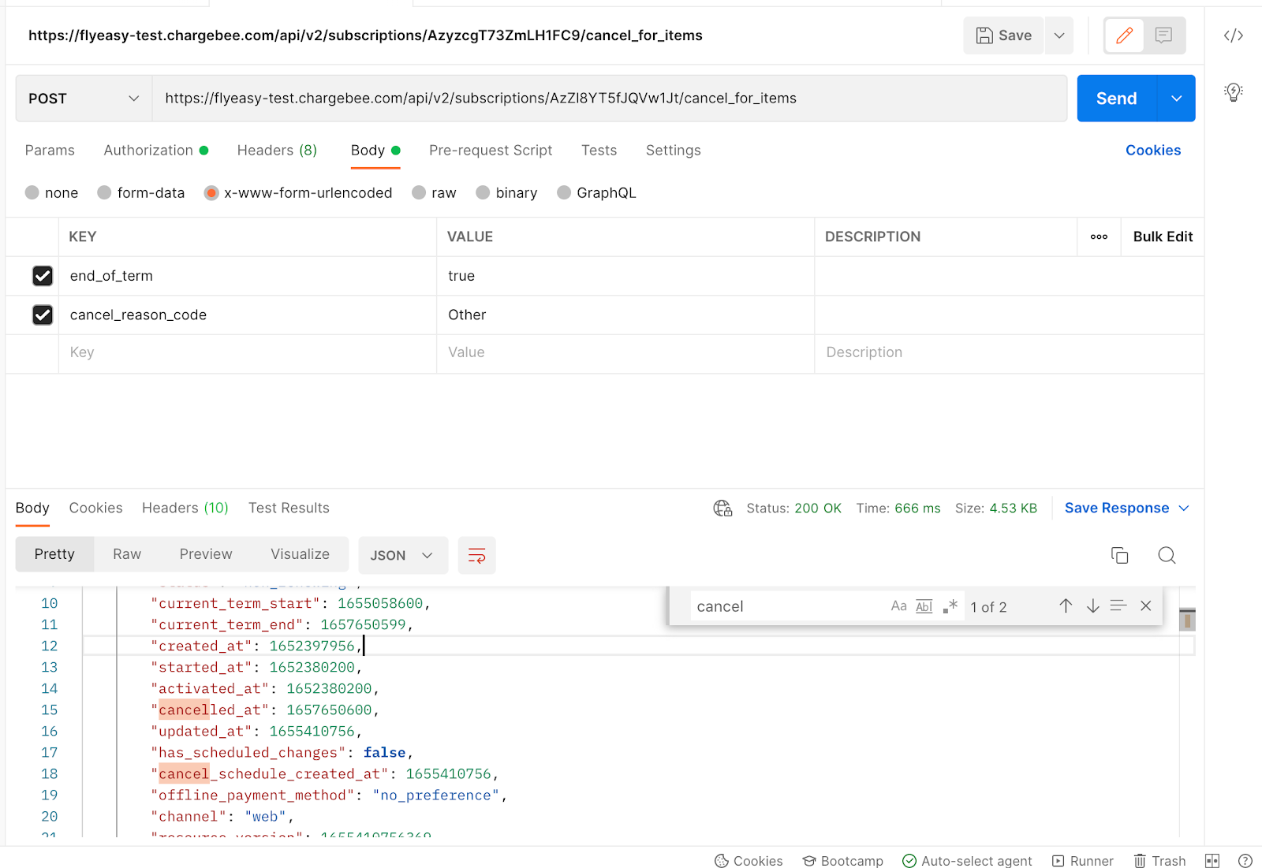The width and height of the screenshot is (1262, 868).
Task: Disable the cancel_reason_code parameter
Action: 43,315
